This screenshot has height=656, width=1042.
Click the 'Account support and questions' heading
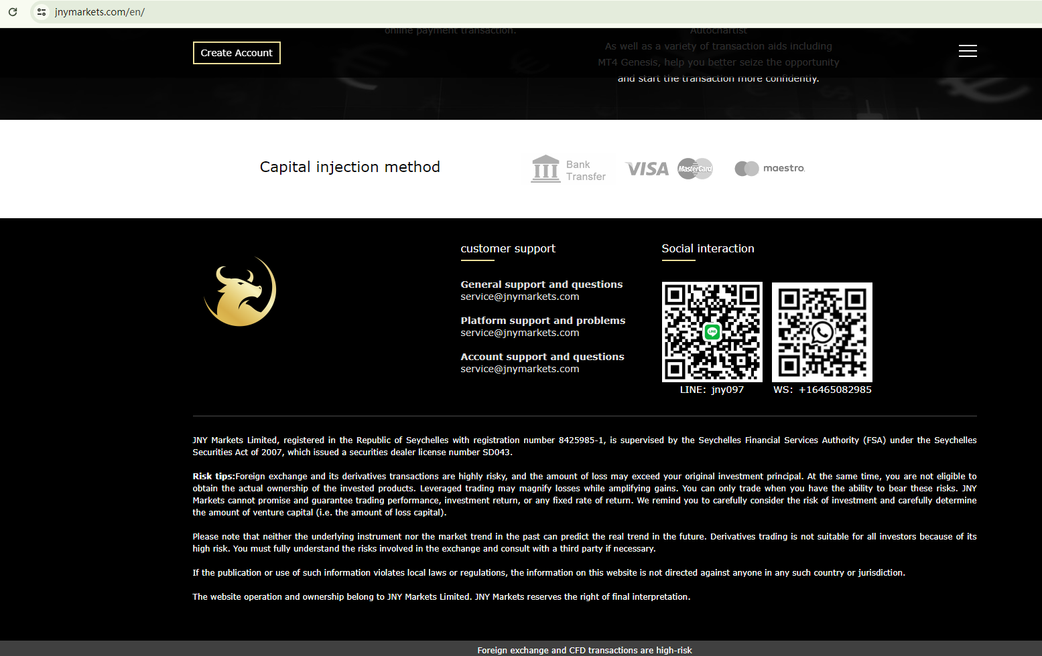542,357
